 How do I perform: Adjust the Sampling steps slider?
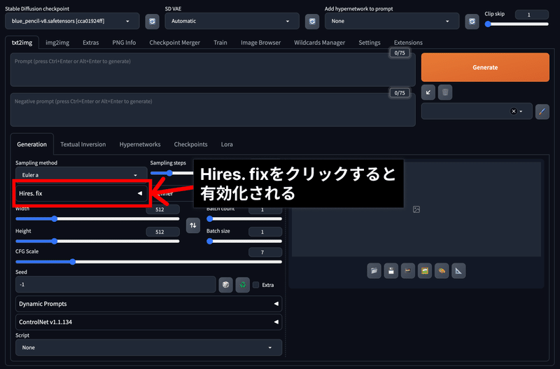click(171, 173)
